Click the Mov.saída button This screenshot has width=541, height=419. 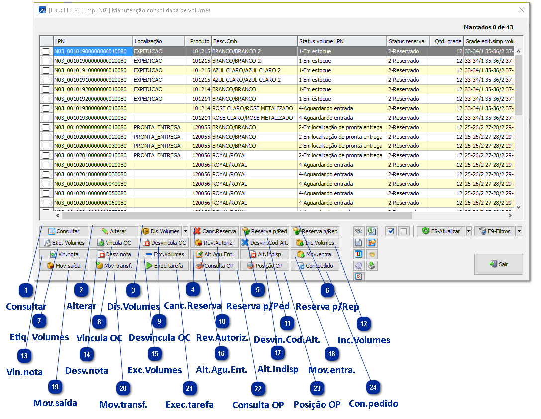click(64, 266)
